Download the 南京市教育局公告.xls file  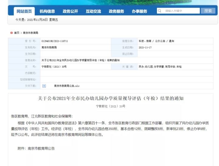[x=67, y=86]
